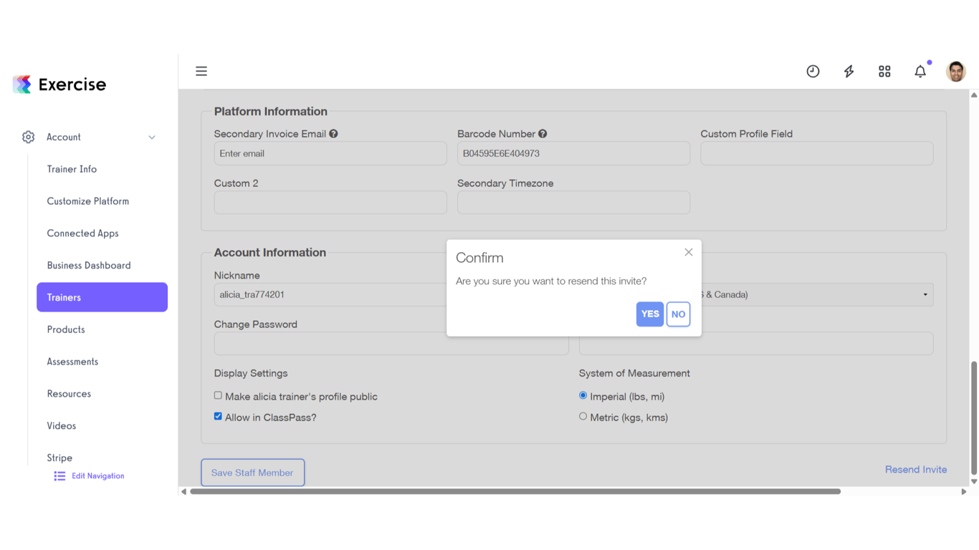The width and height of the screenshot is (979, 550).
Task: Click the Barcode Number help icon
Action: 543,134
